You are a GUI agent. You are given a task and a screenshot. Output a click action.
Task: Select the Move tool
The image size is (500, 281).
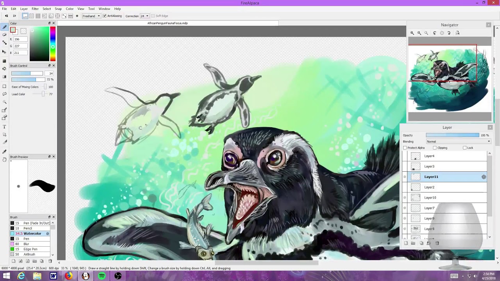[4, 52]
